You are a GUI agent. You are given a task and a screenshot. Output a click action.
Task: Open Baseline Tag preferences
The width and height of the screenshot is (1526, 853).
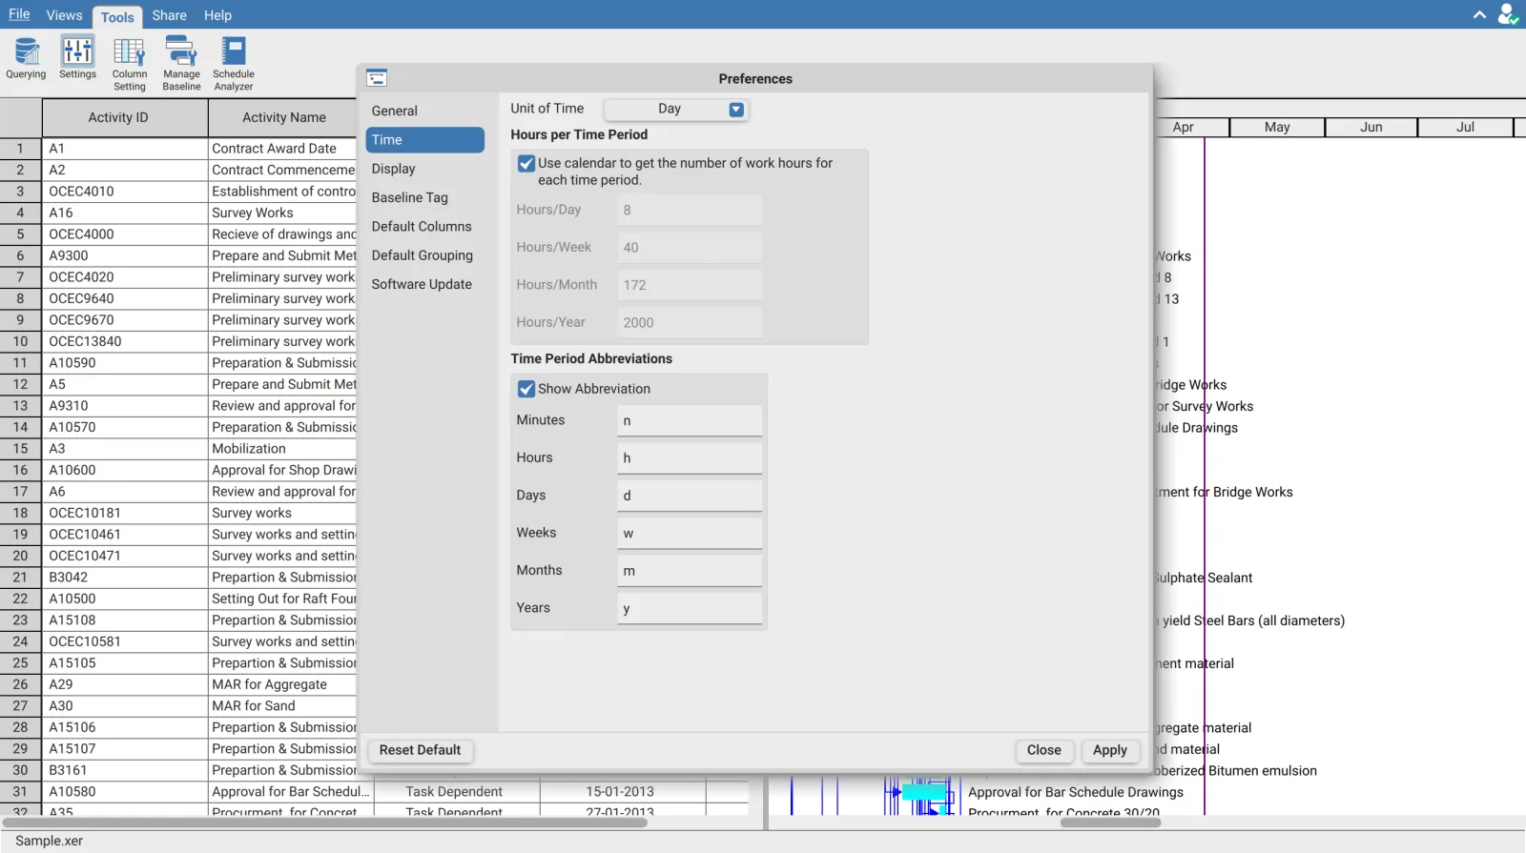tap(425, 197)
